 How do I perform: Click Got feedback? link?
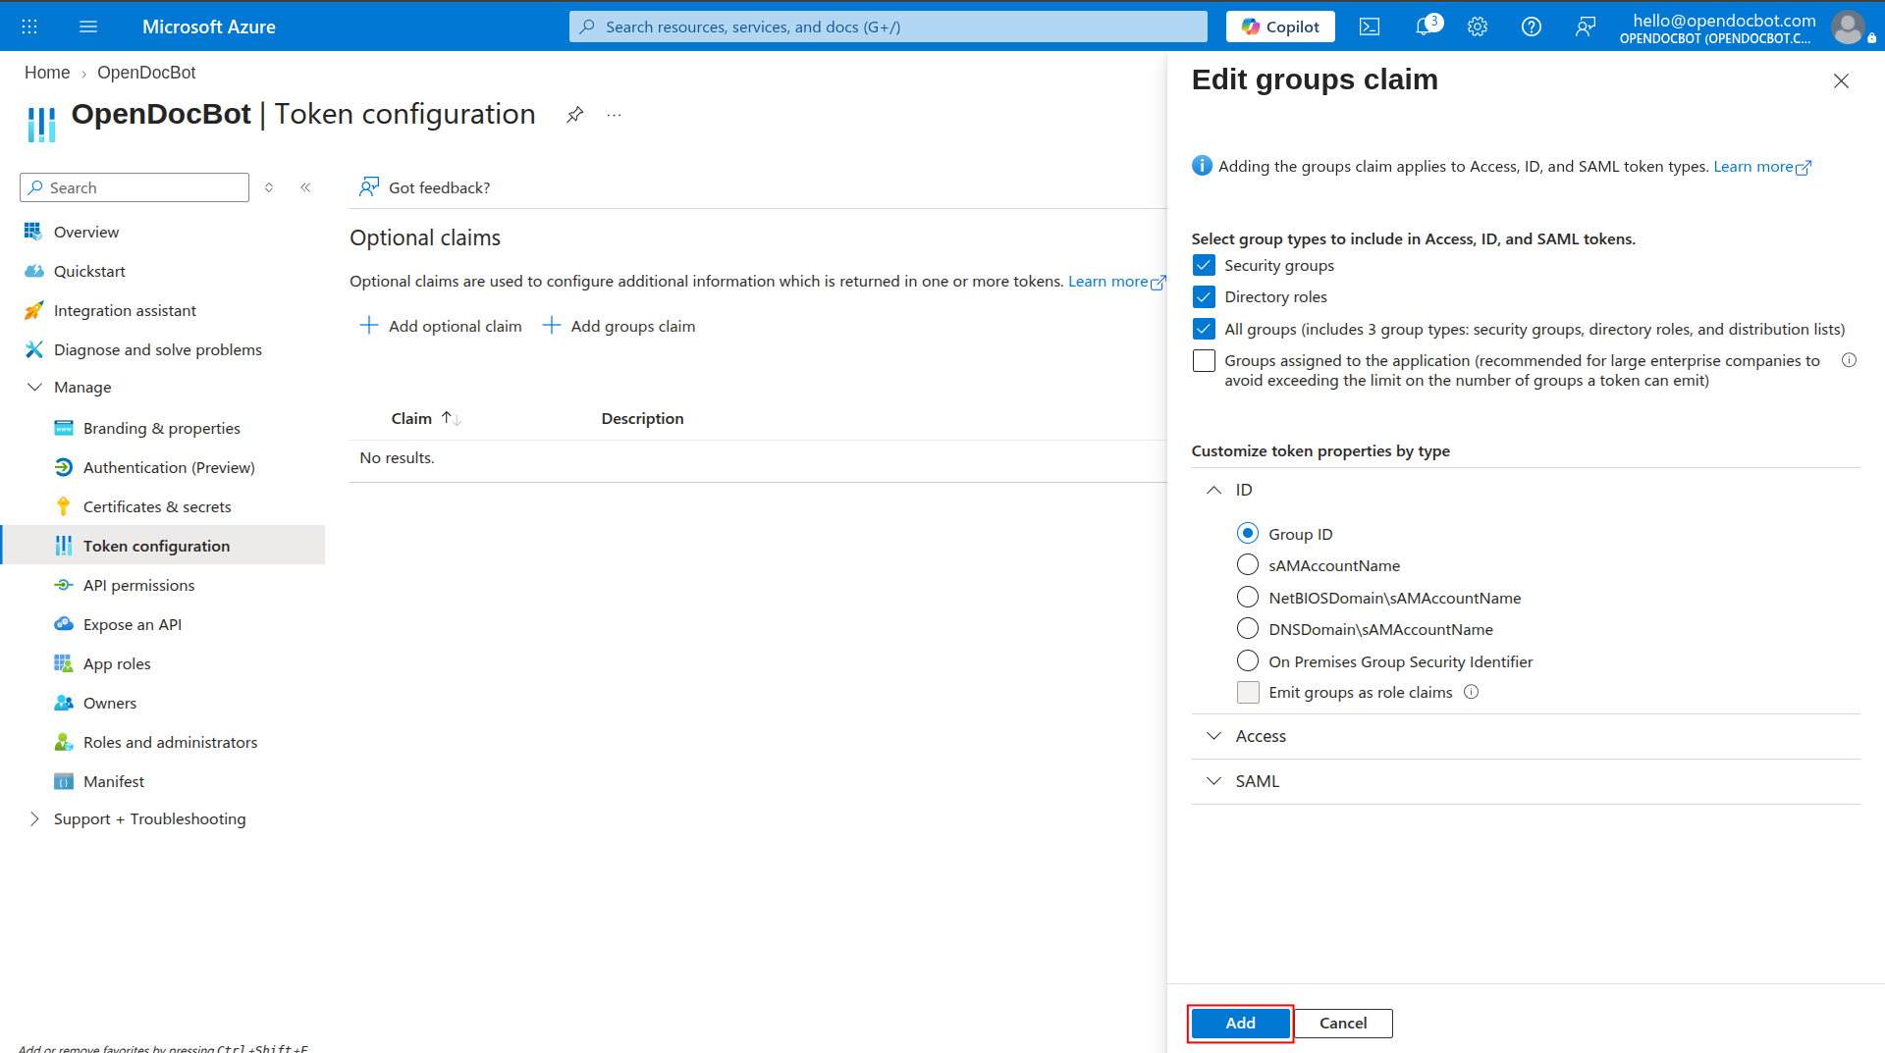tap(424, 187)
